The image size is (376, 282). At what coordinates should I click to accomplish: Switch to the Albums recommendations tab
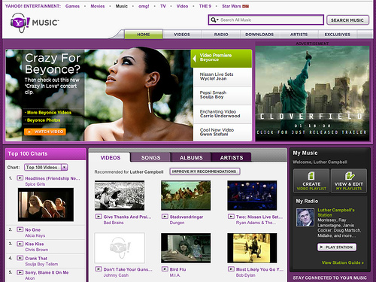point(191,158)
